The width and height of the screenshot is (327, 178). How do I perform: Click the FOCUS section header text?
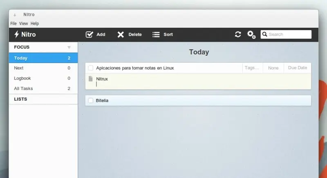click(22, 47)
